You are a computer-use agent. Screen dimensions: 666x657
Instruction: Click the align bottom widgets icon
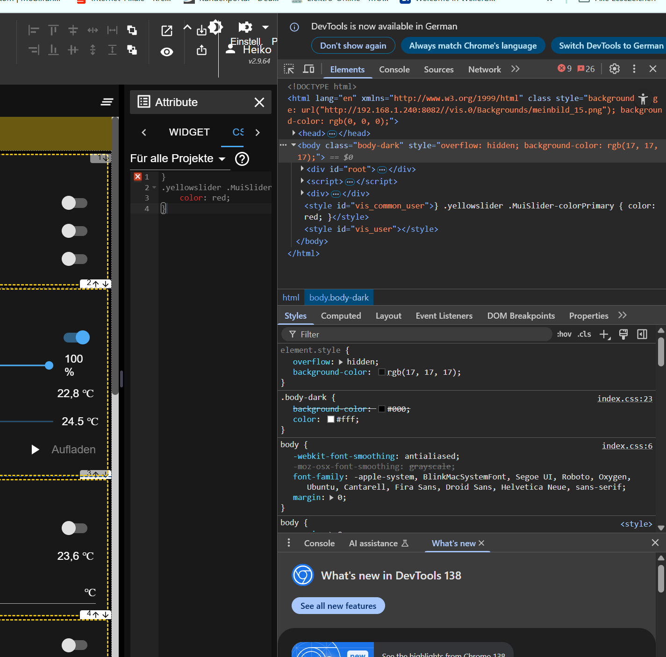(53, 50)
